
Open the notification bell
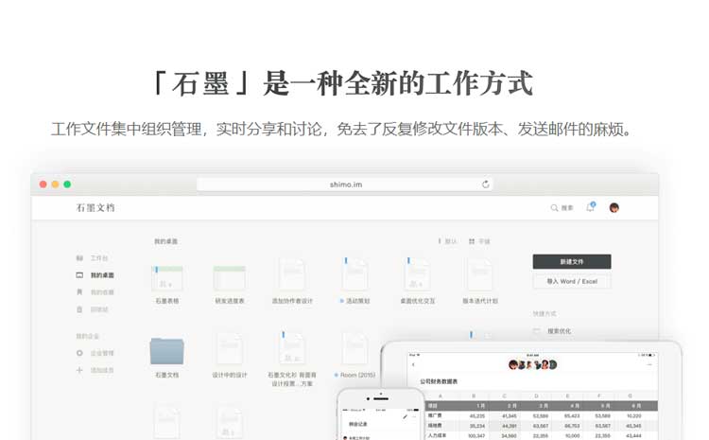591,207
